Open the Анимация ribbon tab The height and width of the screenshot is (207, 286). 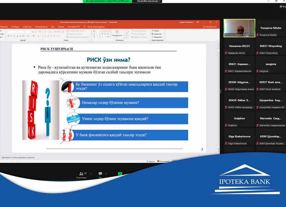coord(15,27)
